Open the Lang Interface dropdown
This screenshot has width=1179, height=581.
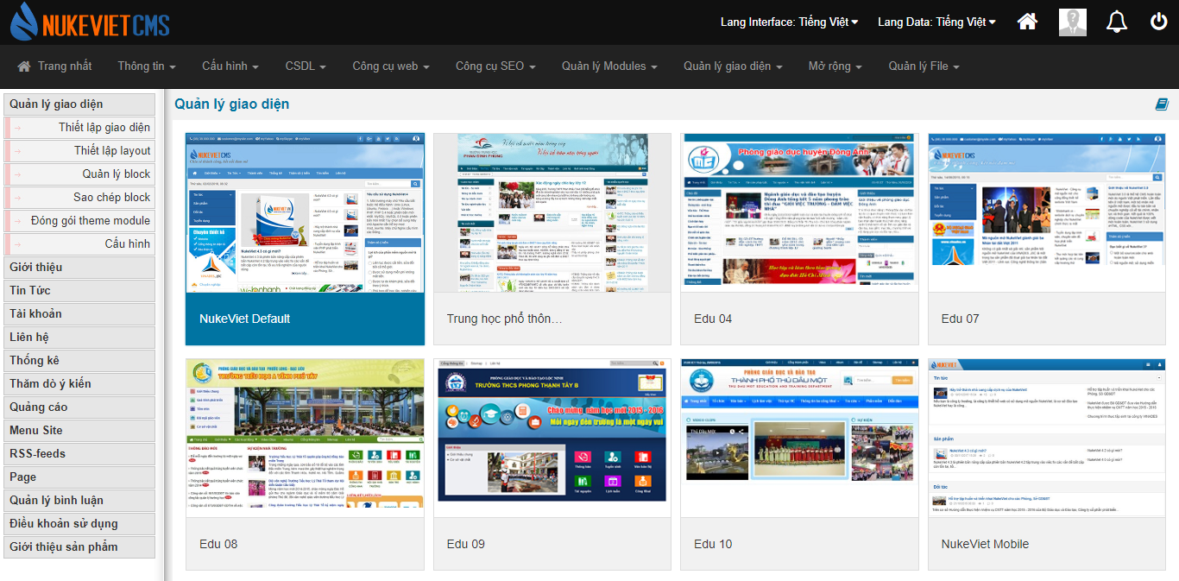click(790, 22)
